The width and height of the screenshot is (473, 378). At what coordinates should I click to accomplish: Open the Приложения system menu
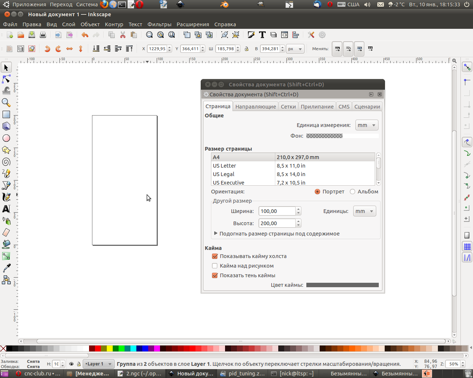pyautogui.click(x=29, y=4)
